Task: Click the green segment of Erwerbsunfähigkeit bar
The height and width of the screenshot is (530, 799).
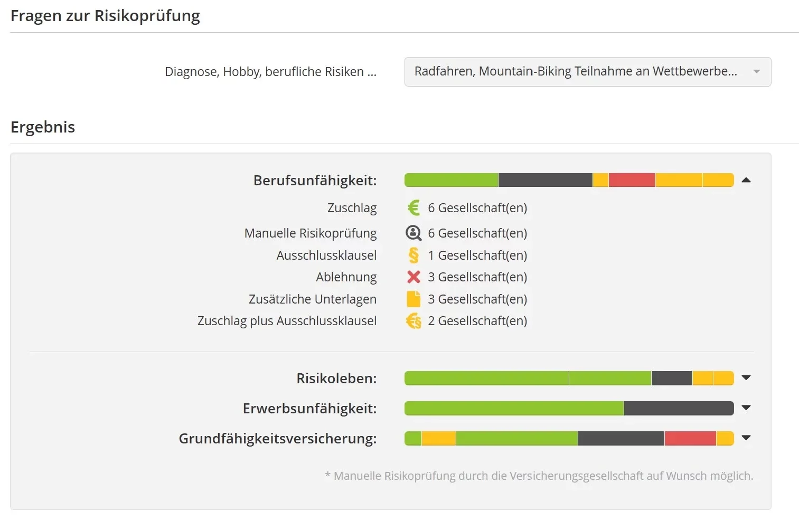Action: click(513, 408)
